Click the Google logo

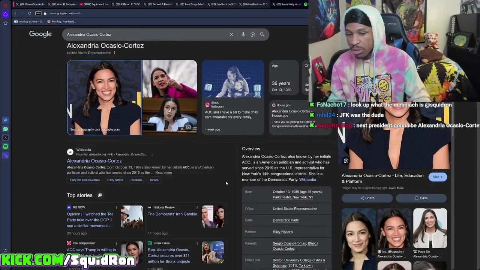[40, 34]
